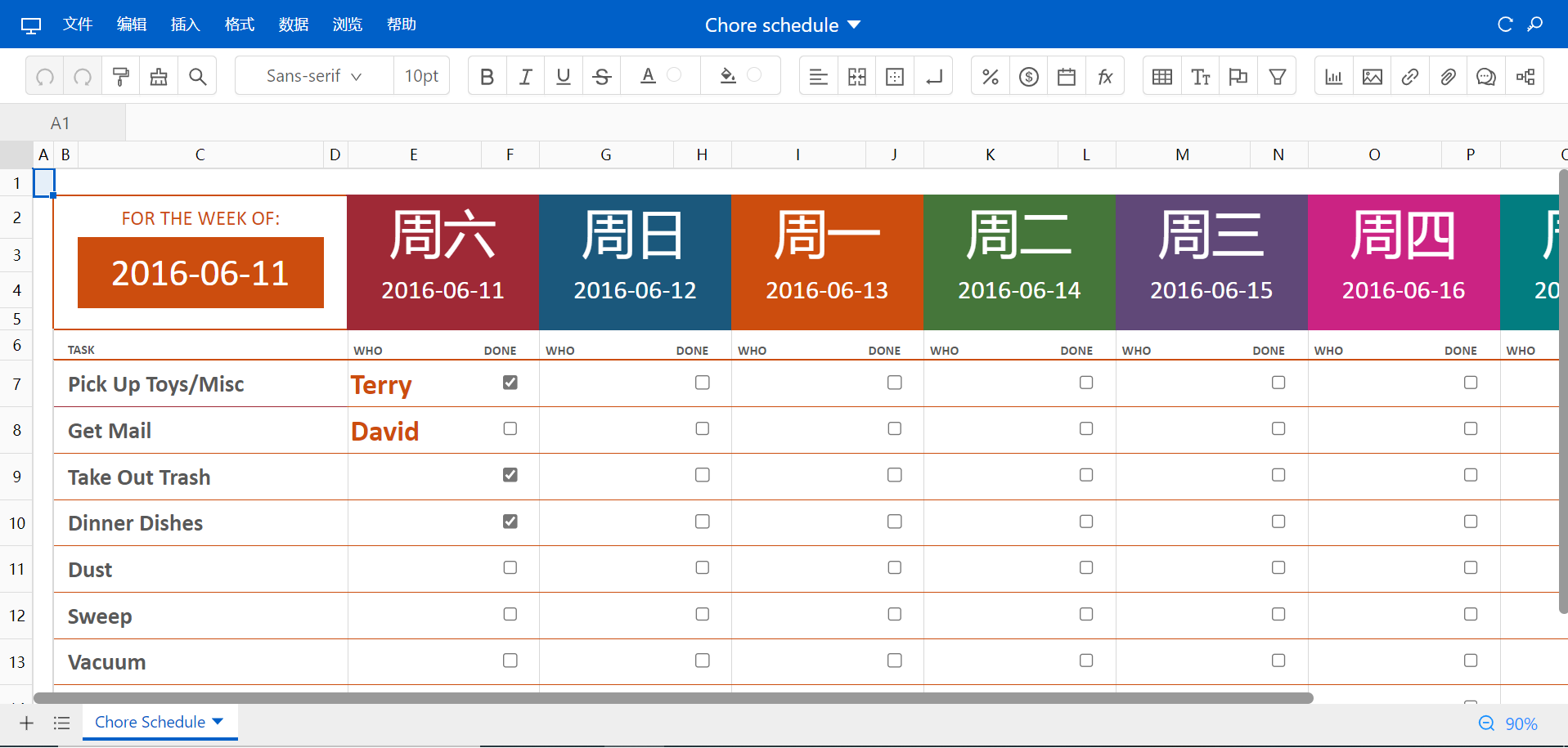Open the 插入 menu
This screenshot has width=1568, height=748.
click(185, 25)
